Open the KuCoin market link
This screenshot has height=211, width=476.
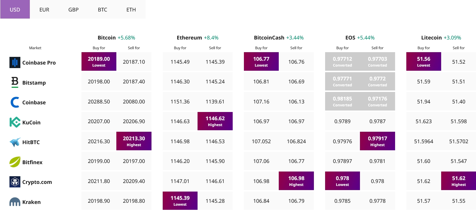coord(31,122)
